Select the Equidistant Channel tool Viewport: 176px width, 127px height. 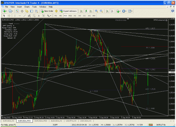tap(29, 16)
